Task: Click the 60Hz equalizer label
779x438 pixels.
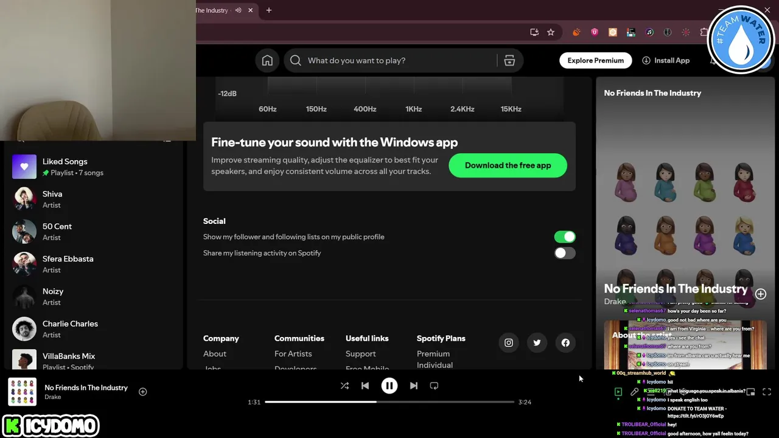Action: (x=268, y=109)
